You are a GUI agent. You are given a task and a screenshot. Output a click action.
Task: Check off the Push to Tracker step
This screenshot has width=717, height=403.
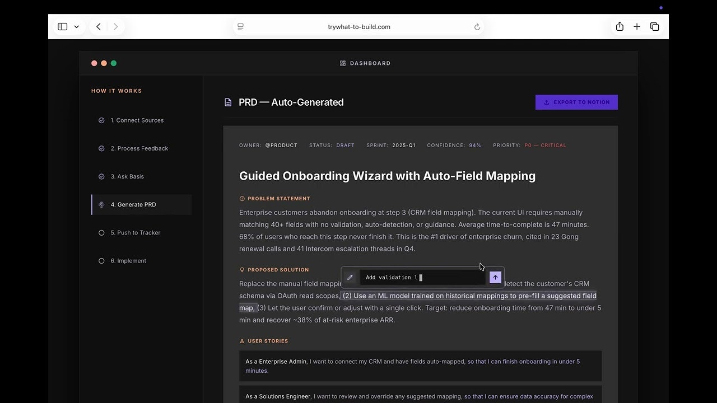coord(101,232)
